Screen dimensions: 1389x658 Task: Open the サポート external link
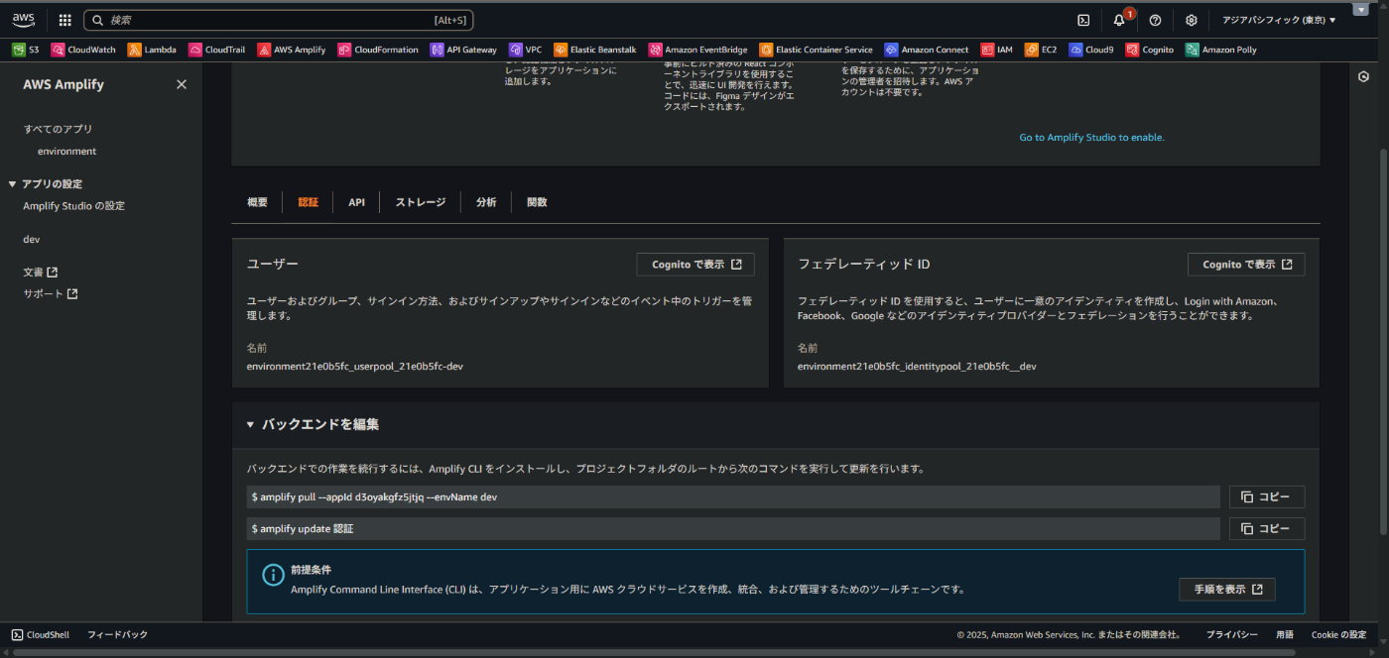click(x=51, y=293)
